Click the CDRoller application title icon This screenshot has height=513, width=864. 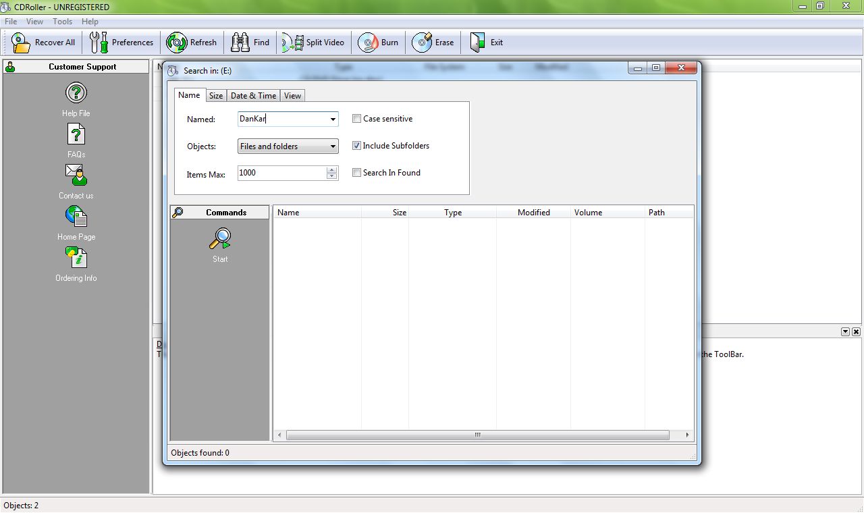point(6,7)
